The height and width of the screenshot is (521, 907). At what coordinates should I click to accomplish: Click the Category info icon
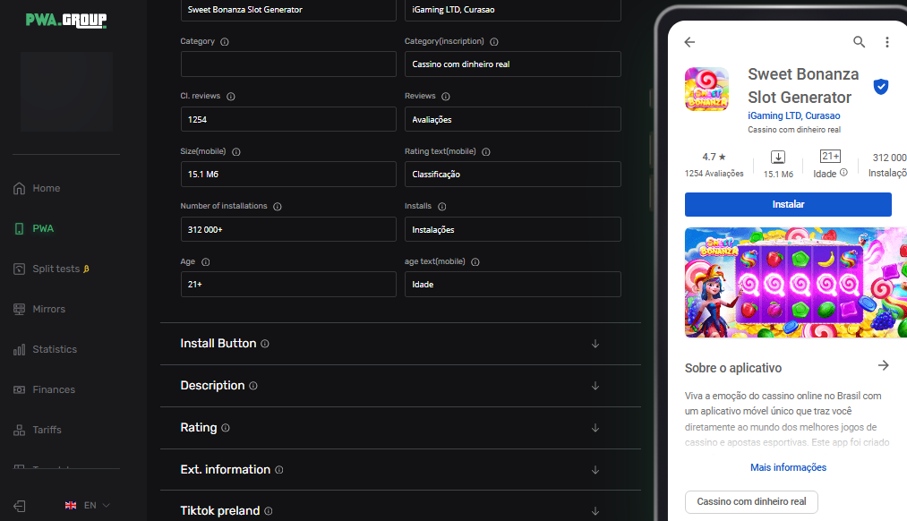(225, 42)
